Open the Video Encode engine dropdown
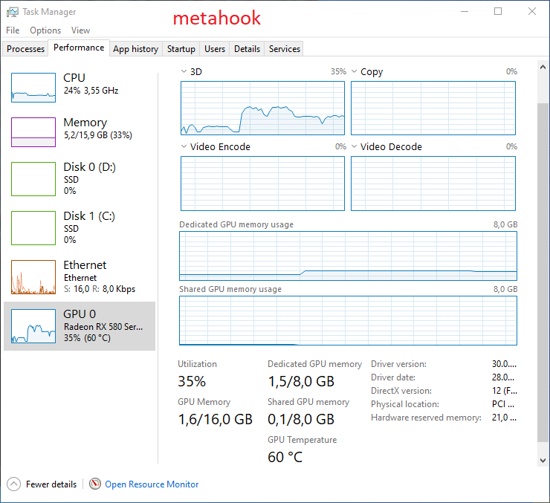Viewport: 550px width, 503px height. coord(184,146)
